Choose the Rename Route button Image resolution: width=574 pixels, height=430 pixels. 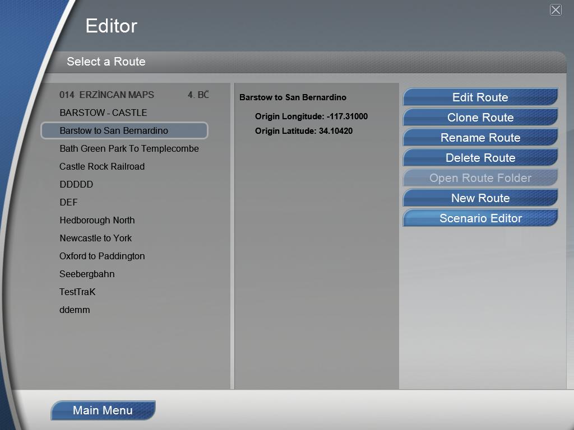[x=480, y=138]
